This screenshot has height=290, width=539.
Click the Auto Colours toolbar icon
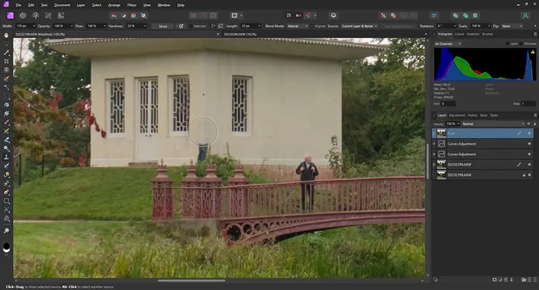[x=134, y=16]
